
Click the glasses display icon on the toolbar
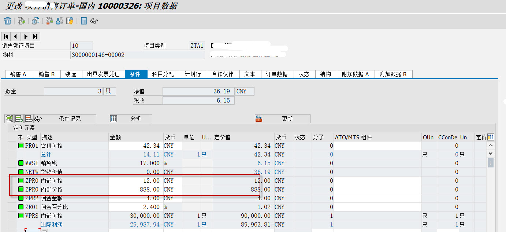tap(94, 21)
